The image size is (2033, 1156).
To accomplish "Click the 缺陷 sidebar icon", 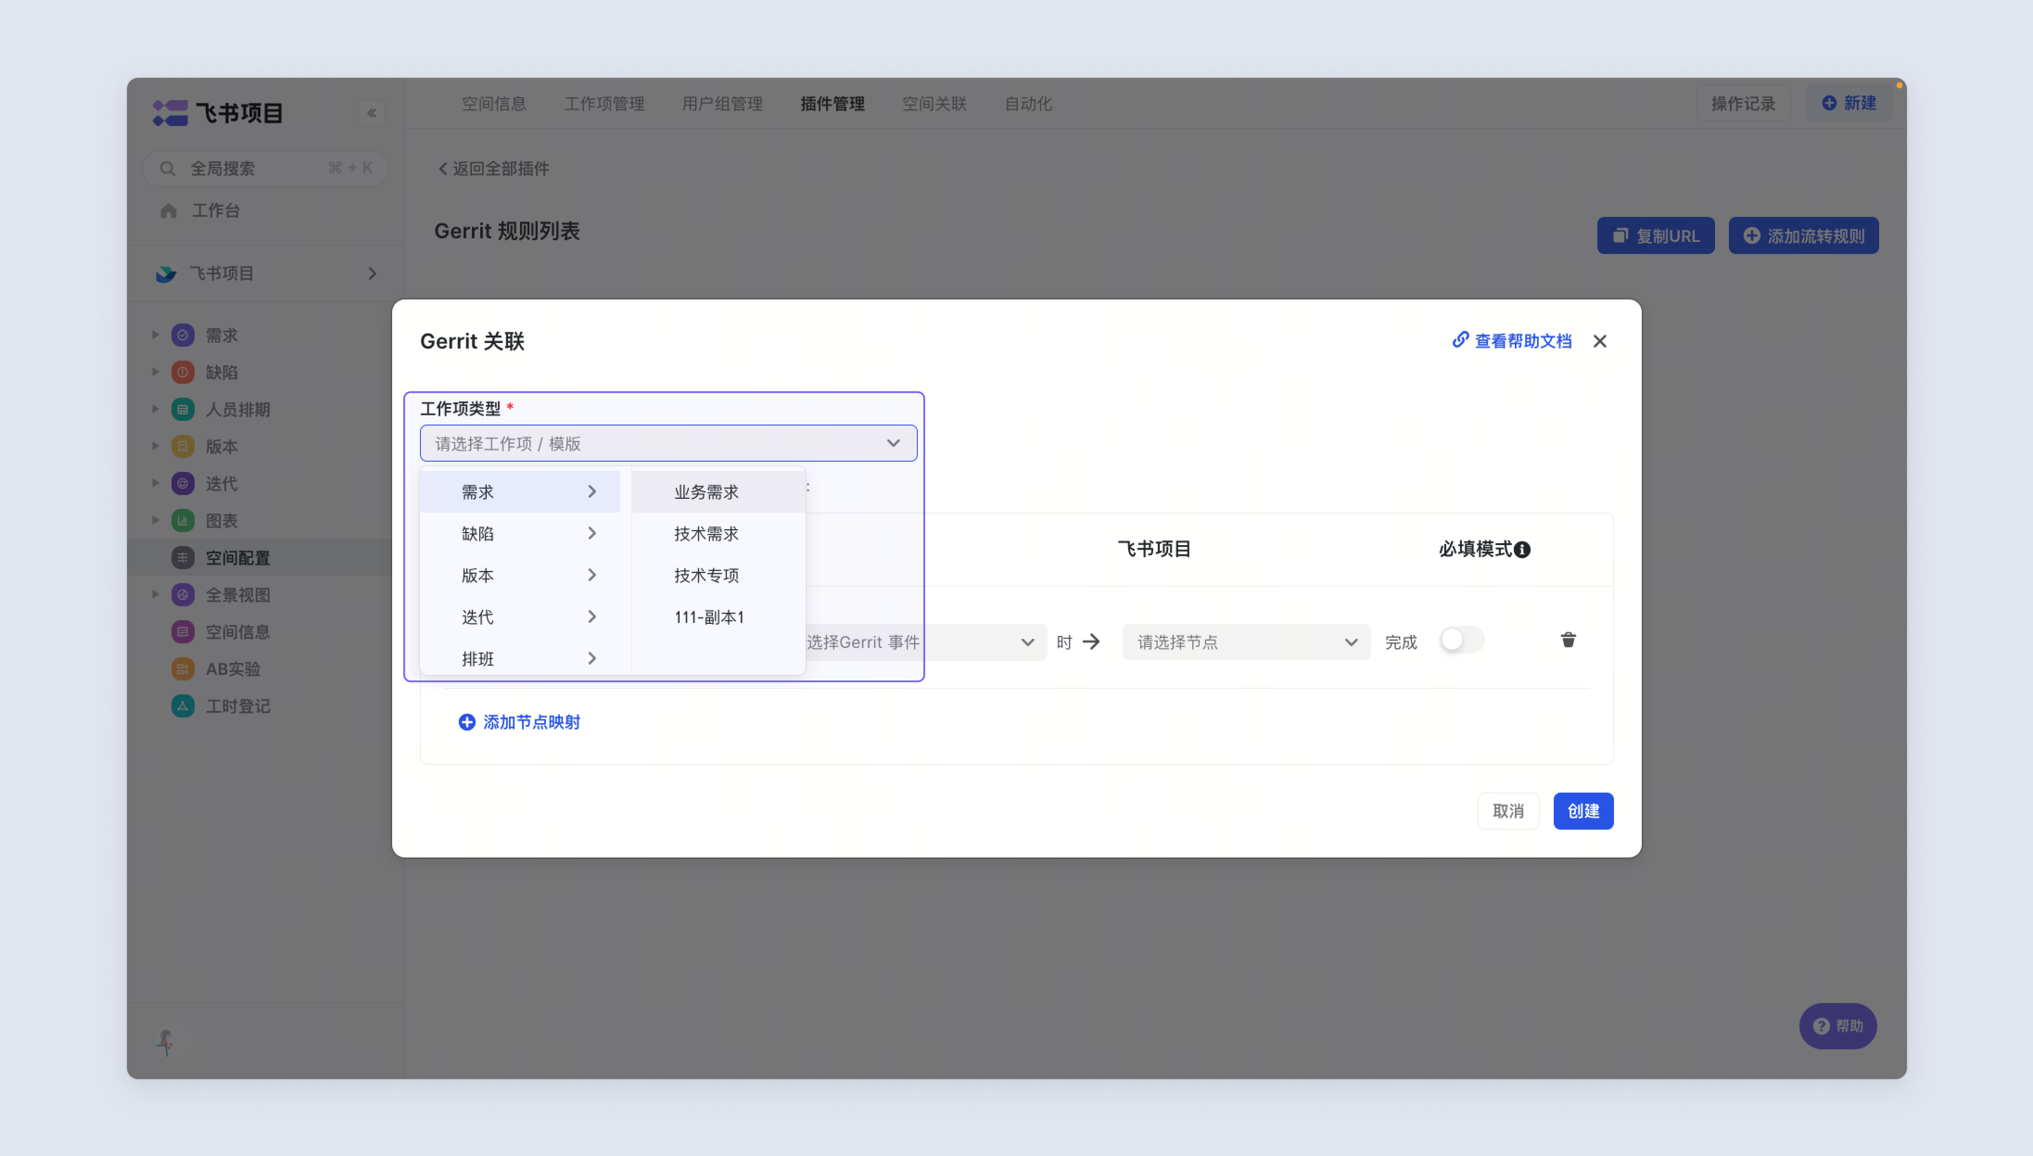I will coord(183,372).
